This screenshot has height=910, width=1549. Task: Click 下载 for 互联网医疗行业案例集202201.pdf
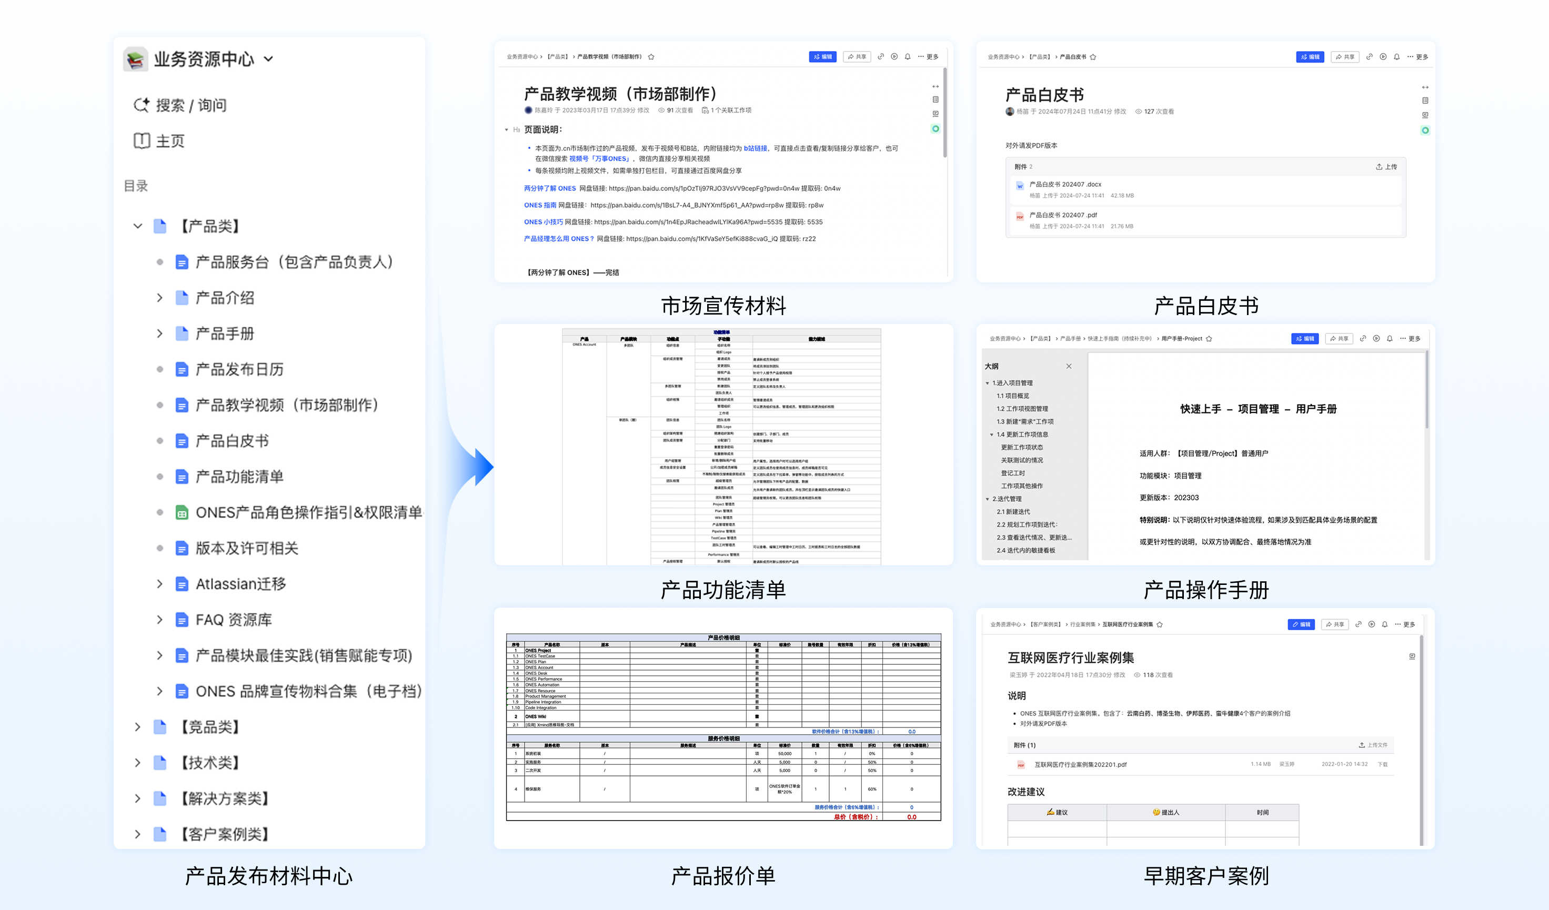point(1382,764)
